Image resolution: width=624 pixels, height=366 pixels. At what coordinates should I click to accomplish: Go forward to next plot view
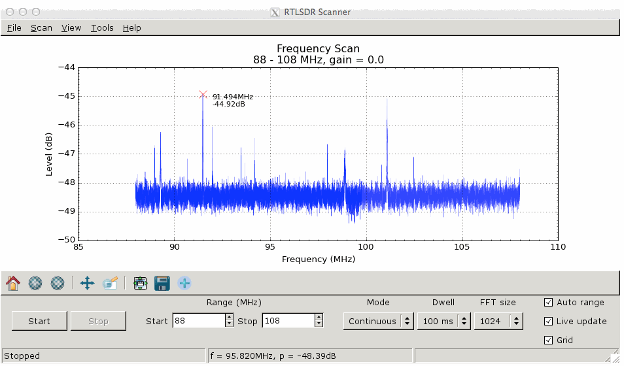tap(58, 284)
